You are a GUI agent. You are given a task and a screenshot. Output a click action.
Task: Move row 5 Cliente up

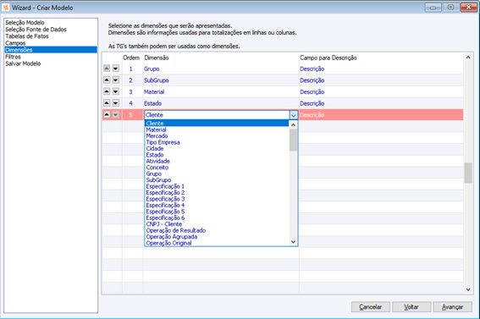point(107,115)
